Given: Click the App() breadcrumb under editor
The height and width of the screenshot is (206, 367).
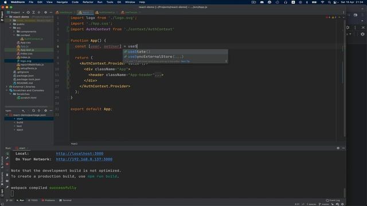Looking at the screenshot, I should (x=74, y=144).
